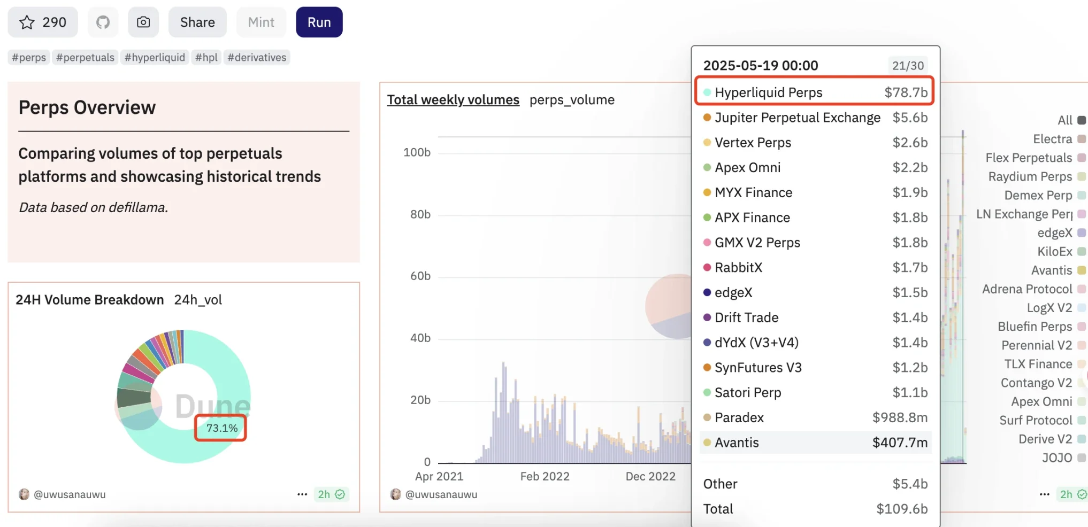Screen dimensions: 1088x527
Task: Open the Total weekly volumes link
Action: tap(453, 99)
